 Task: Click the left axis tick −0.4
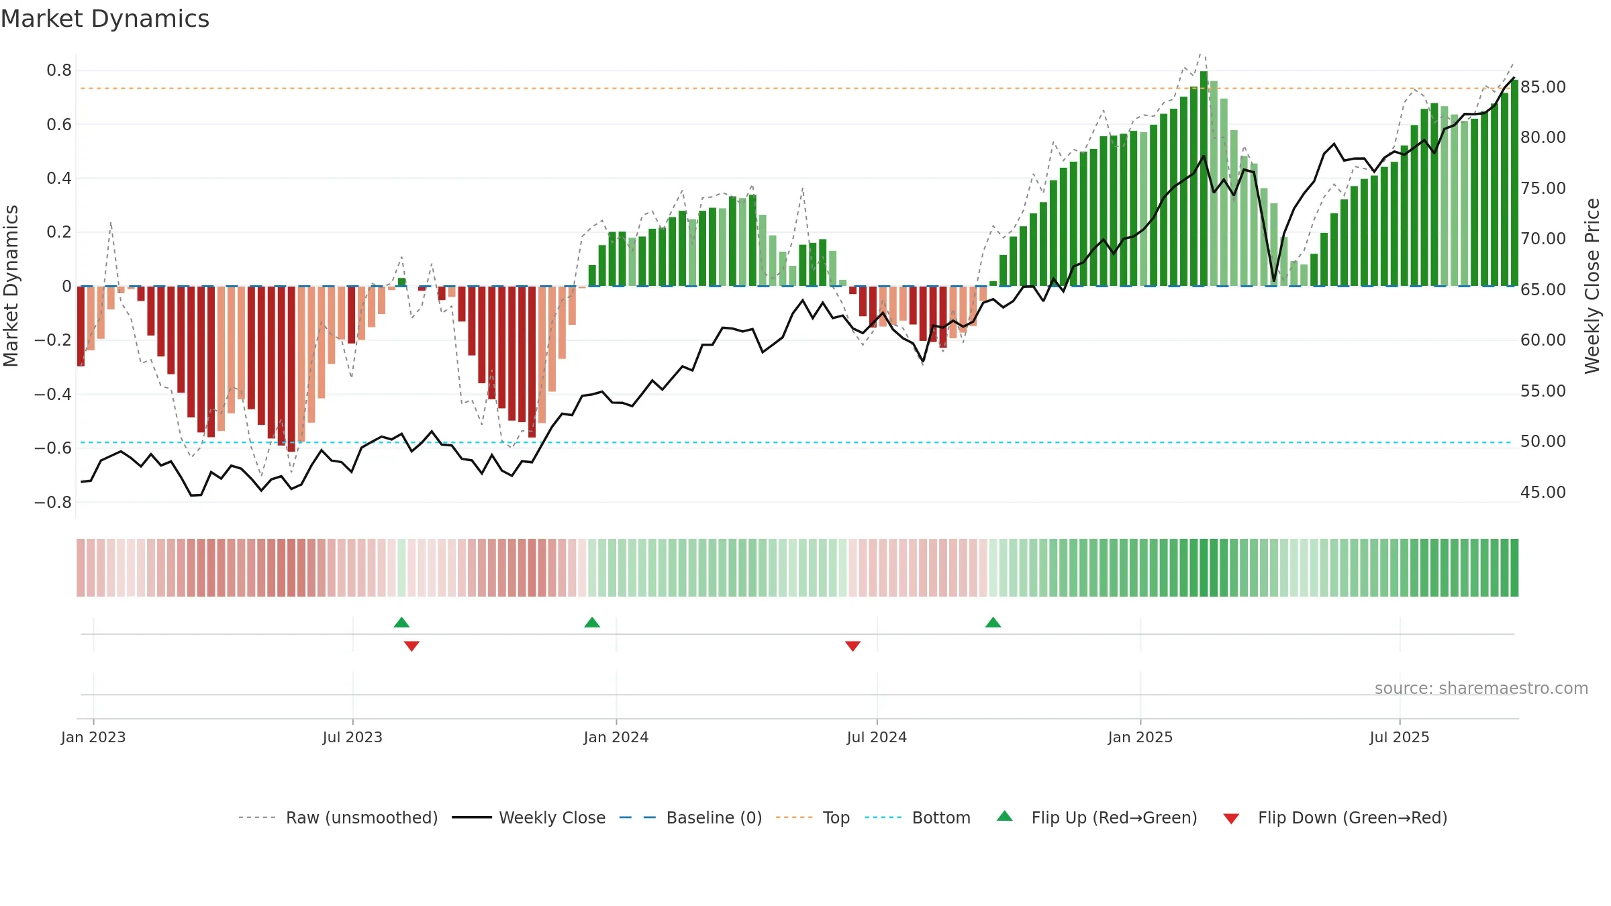tap(53, 394)
